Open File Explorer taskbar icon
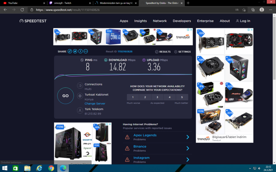The width and height of the screenshot is (276, 172). point(27,168)
